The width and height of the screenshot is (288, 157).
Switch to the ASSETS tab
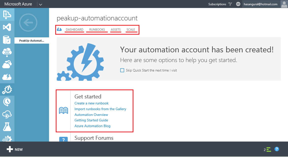(x=116, y=30)
